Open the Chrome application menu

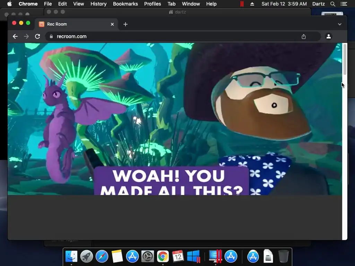tap(28, 4)
